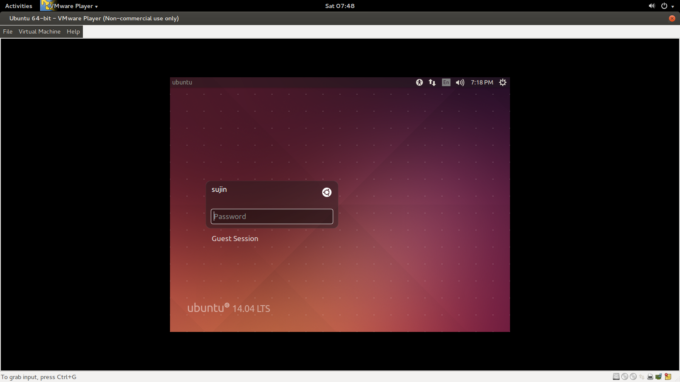Open the VMware message log note icon
The width and height of the screenshot is (680, 382).
coord(668,376)
